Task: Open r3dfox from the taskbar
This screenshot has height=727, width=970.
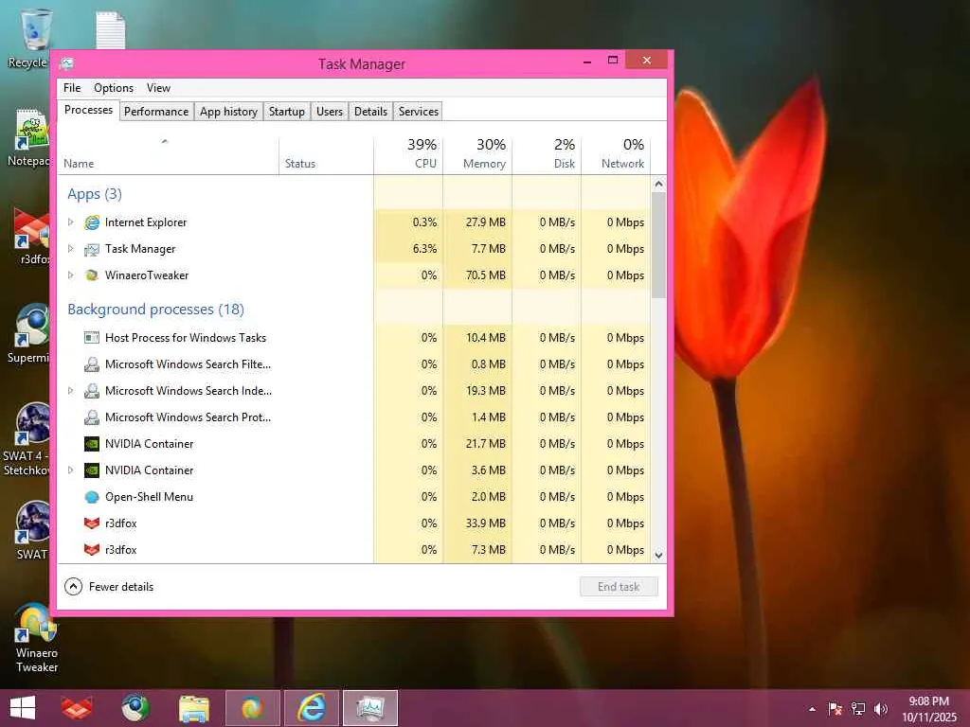Action: pos(77,708)
